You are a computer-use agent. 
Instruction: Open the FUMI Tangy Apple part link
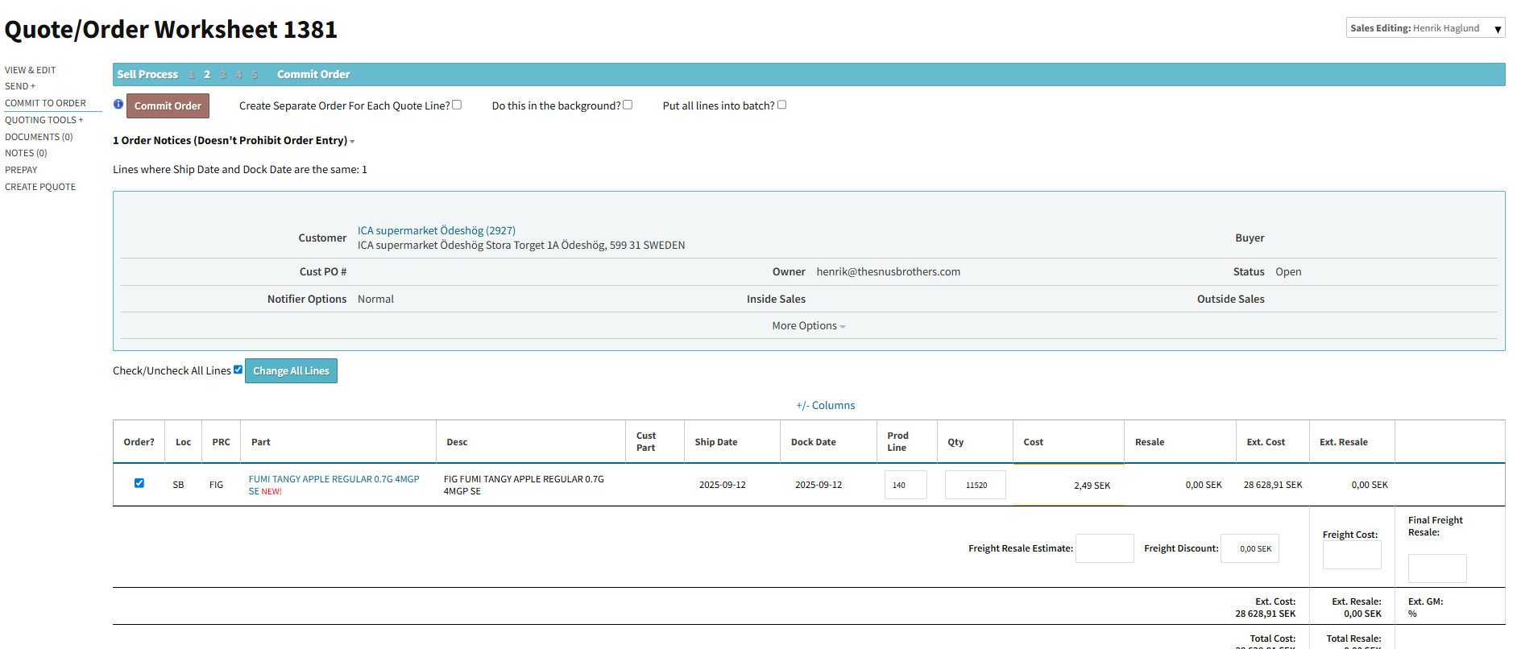334,479
